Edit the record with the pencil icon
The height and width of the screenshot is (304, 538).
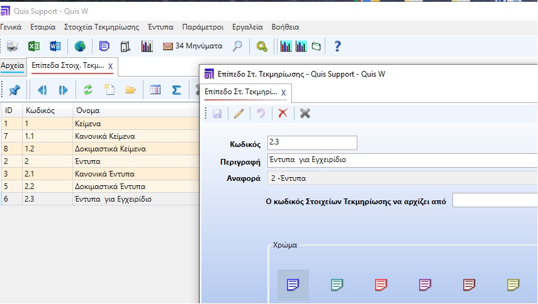pyautogui.click(x=239, y=113)
